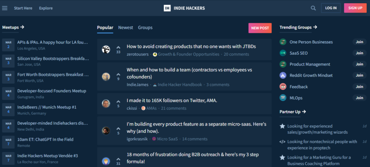
Task: Open the 21 comments link
Action: click(x=174, y=108)
